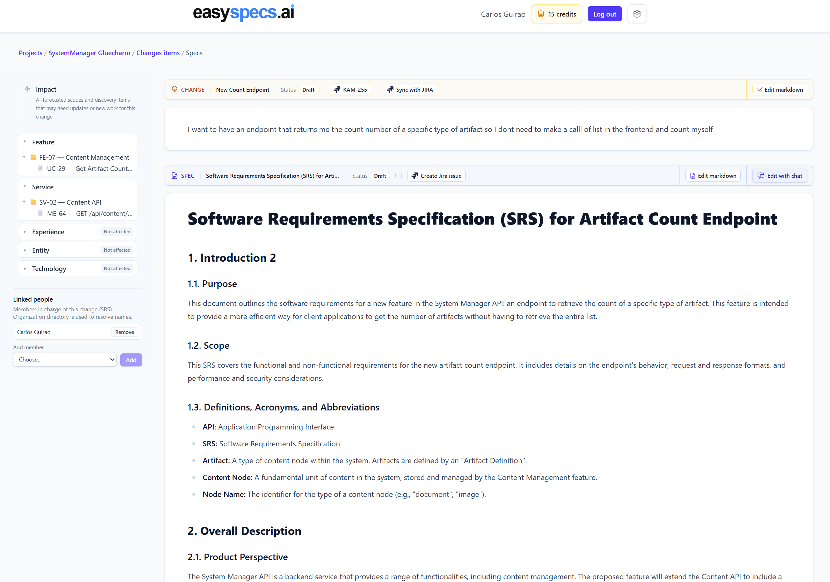
Task: Click the Jira icon on Create Jira issue
Action: pos(415,176)
